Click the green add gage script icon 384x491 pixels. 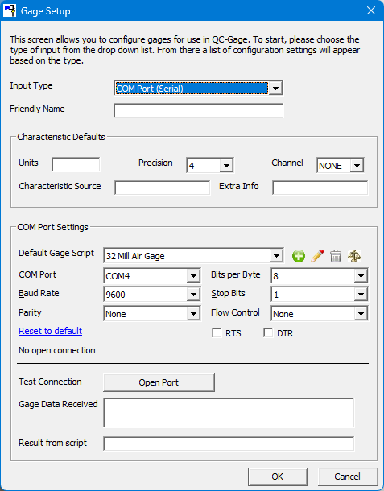click(x=298, y=256)
